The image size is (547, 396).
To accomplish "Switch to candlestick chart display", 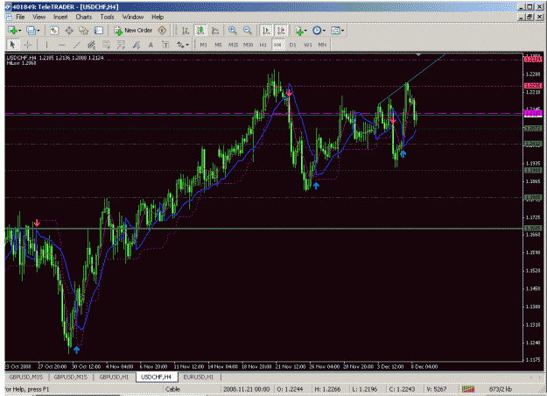I will tap(200, 31).
